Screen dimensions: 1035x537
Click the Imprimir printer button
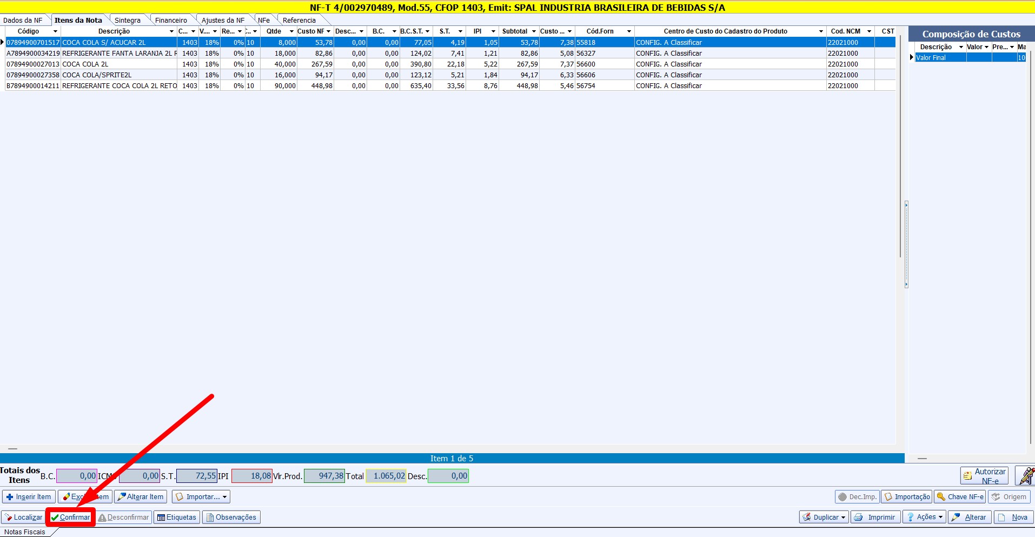point(875,517)
